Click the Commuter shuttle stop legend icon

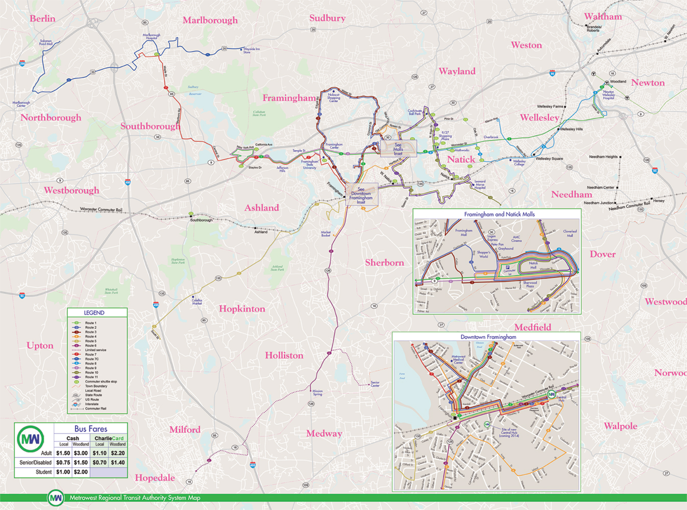click(77, 382)
